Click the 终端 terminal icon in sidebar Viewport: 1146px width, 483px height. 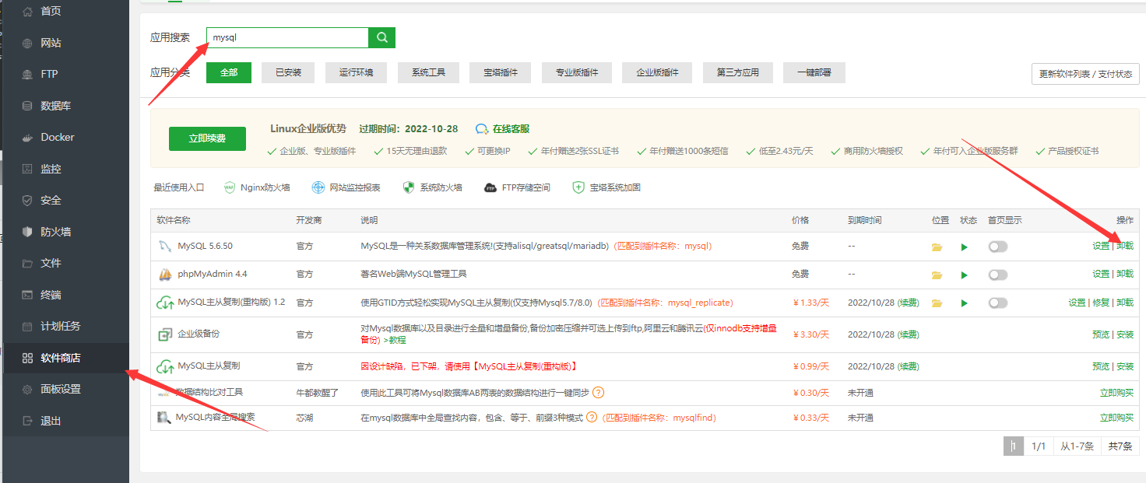27,295
